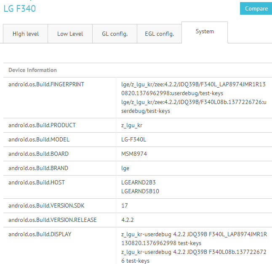
Task: Go to the EGL config. tab
Action: click(159, 34)
